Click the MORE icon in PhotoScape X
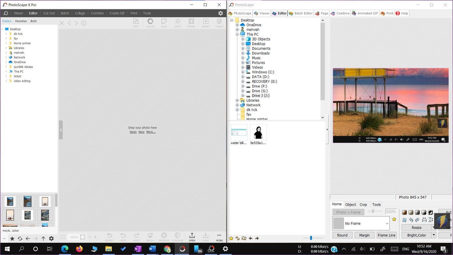The height and width of the screenshot is (255, 453). [x=219, y=237]
